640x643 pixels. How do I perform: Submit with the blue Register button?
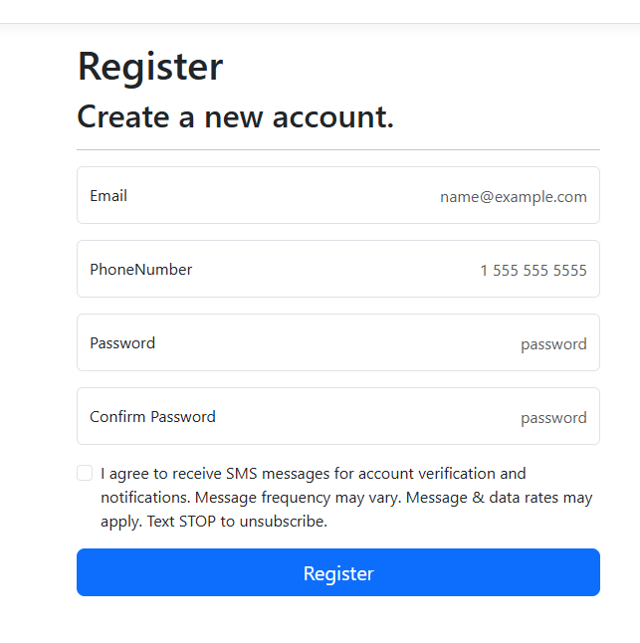click(x=338, y=572)
